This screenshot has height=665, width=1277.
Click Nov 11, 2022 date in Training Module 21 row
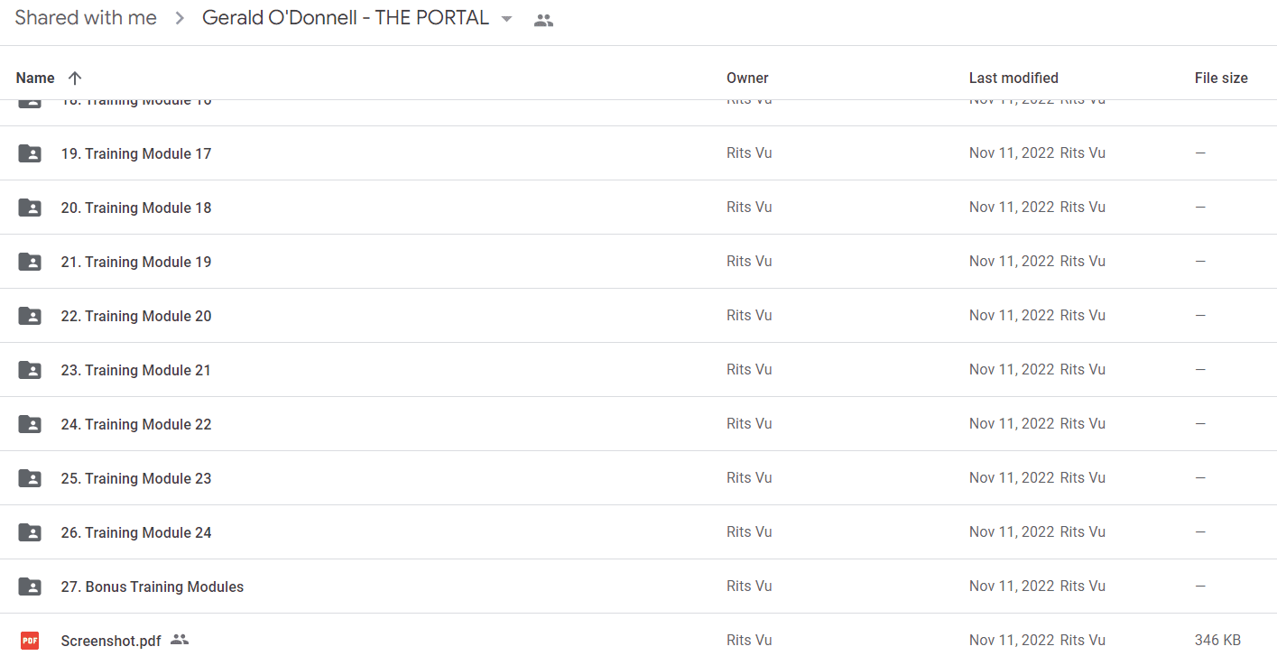pos(1012,370)
